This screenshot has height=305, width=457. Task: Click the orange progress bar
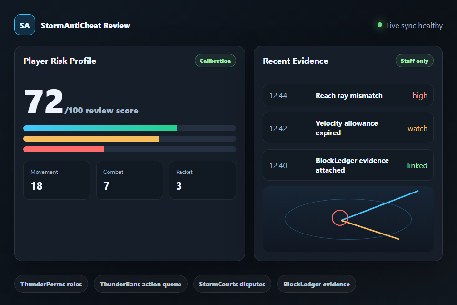(x=91, y=139)
